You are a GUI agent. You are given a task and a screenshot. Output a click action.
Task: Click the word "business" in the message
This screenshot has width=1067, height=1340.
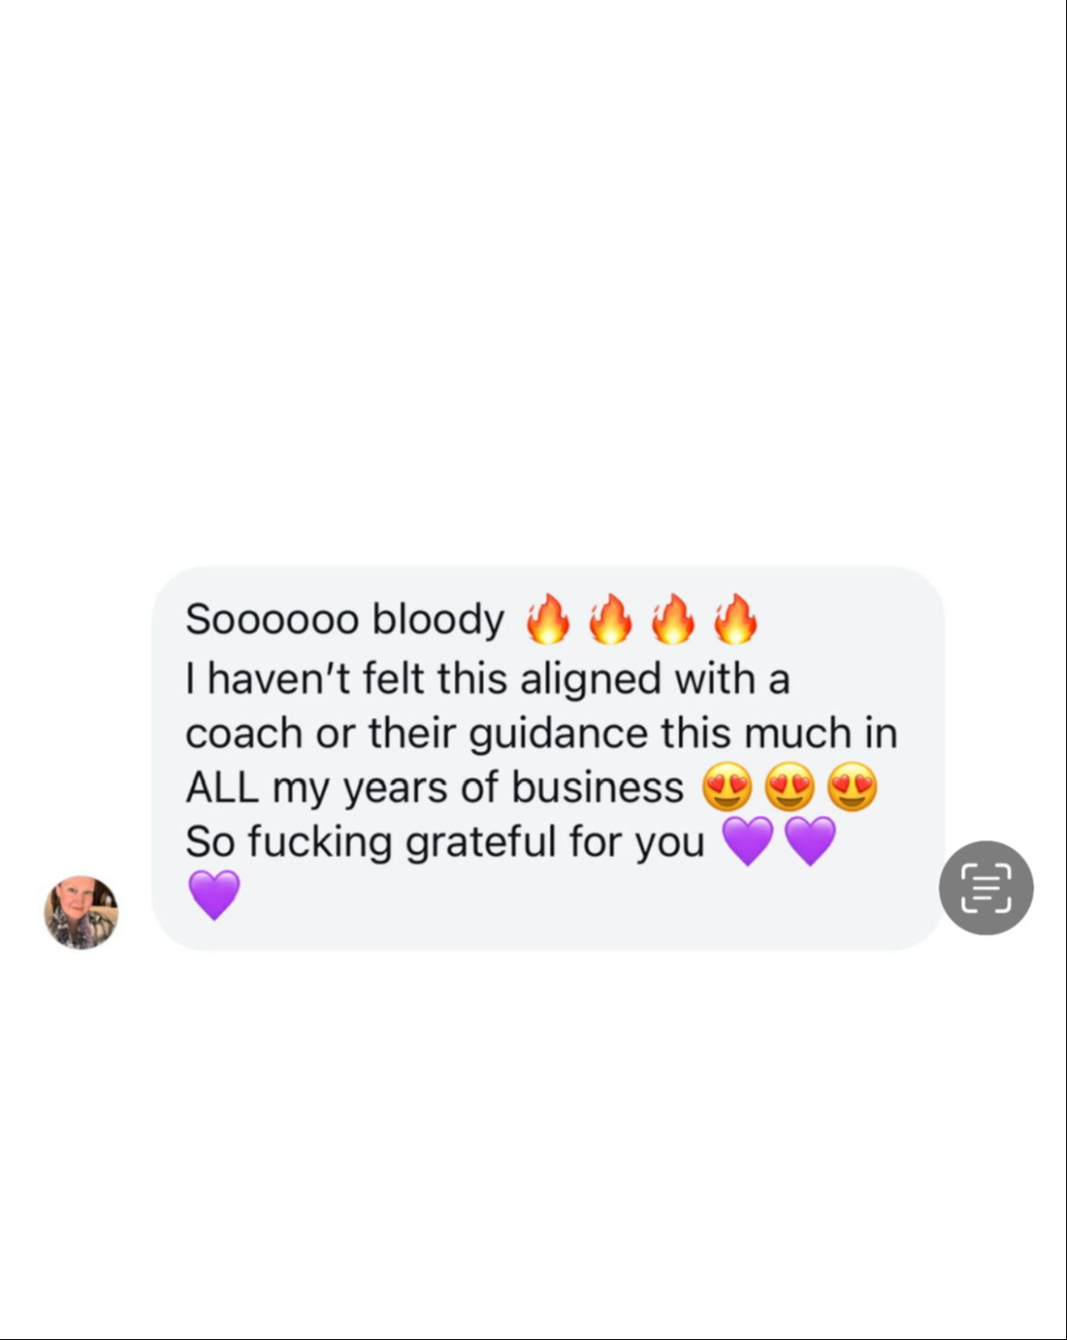(x=597, y=788)
